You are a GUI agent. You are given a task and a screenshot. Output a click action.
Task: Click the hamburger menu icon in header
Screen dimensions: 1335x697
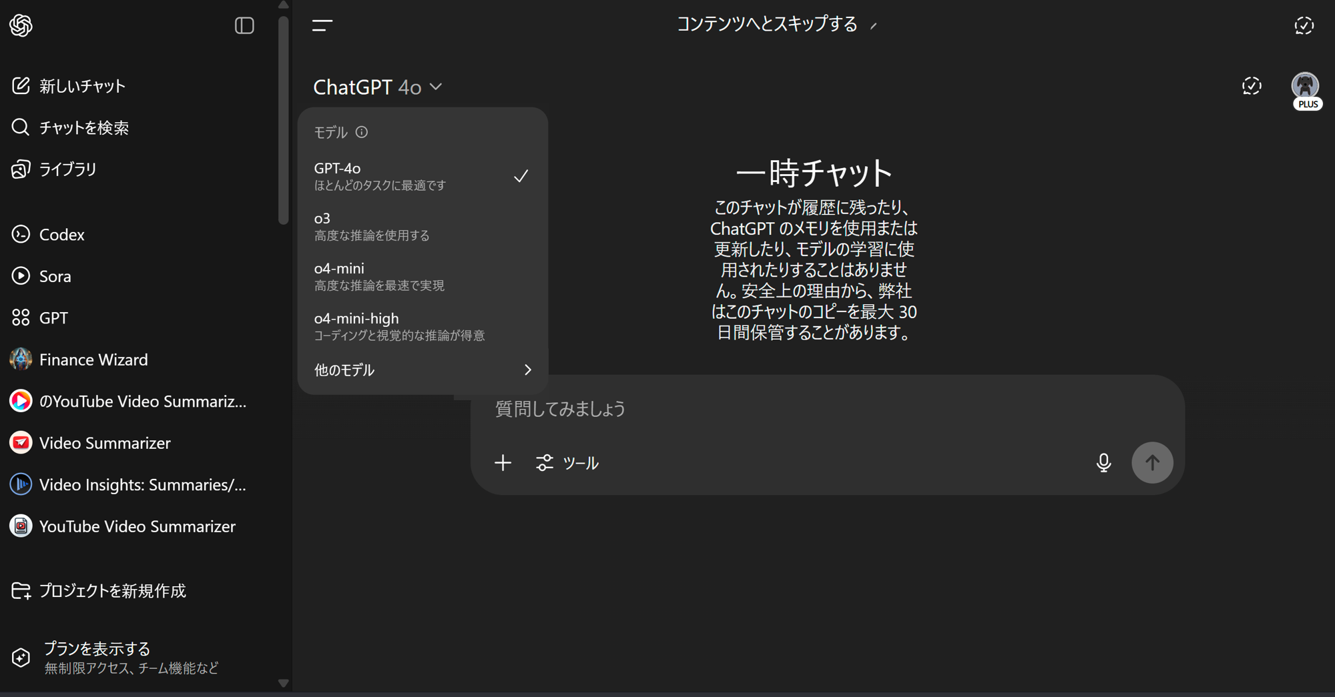click(x=322, y=25)
